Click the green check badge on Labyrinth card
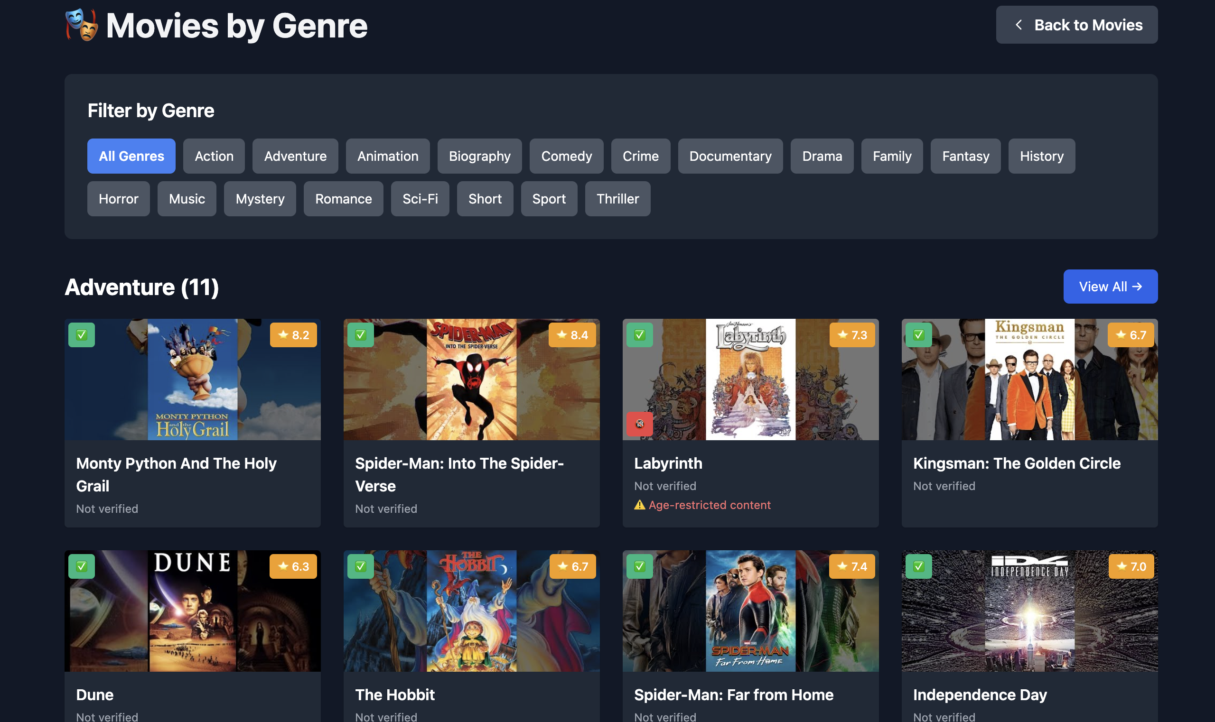This screenshot has width=1215, height=722. click(640, 335)
